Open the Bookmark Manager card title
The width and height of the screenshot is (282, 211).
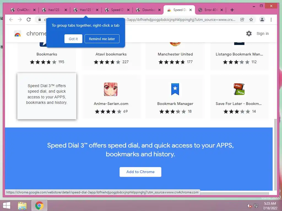pos(175,104)
